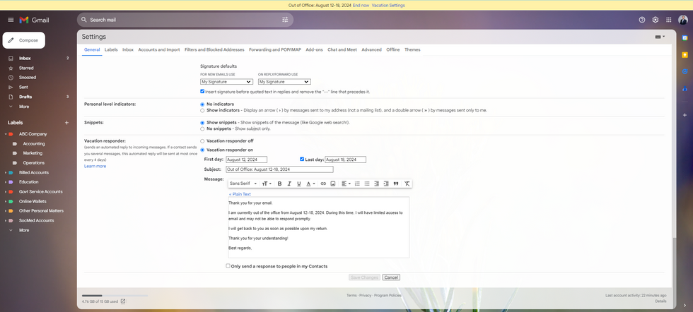Screen dimensions: 693x312
Task: Create new label plus icon
Action: 66,123
